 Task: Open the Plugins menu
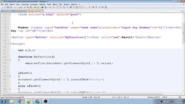67,4
